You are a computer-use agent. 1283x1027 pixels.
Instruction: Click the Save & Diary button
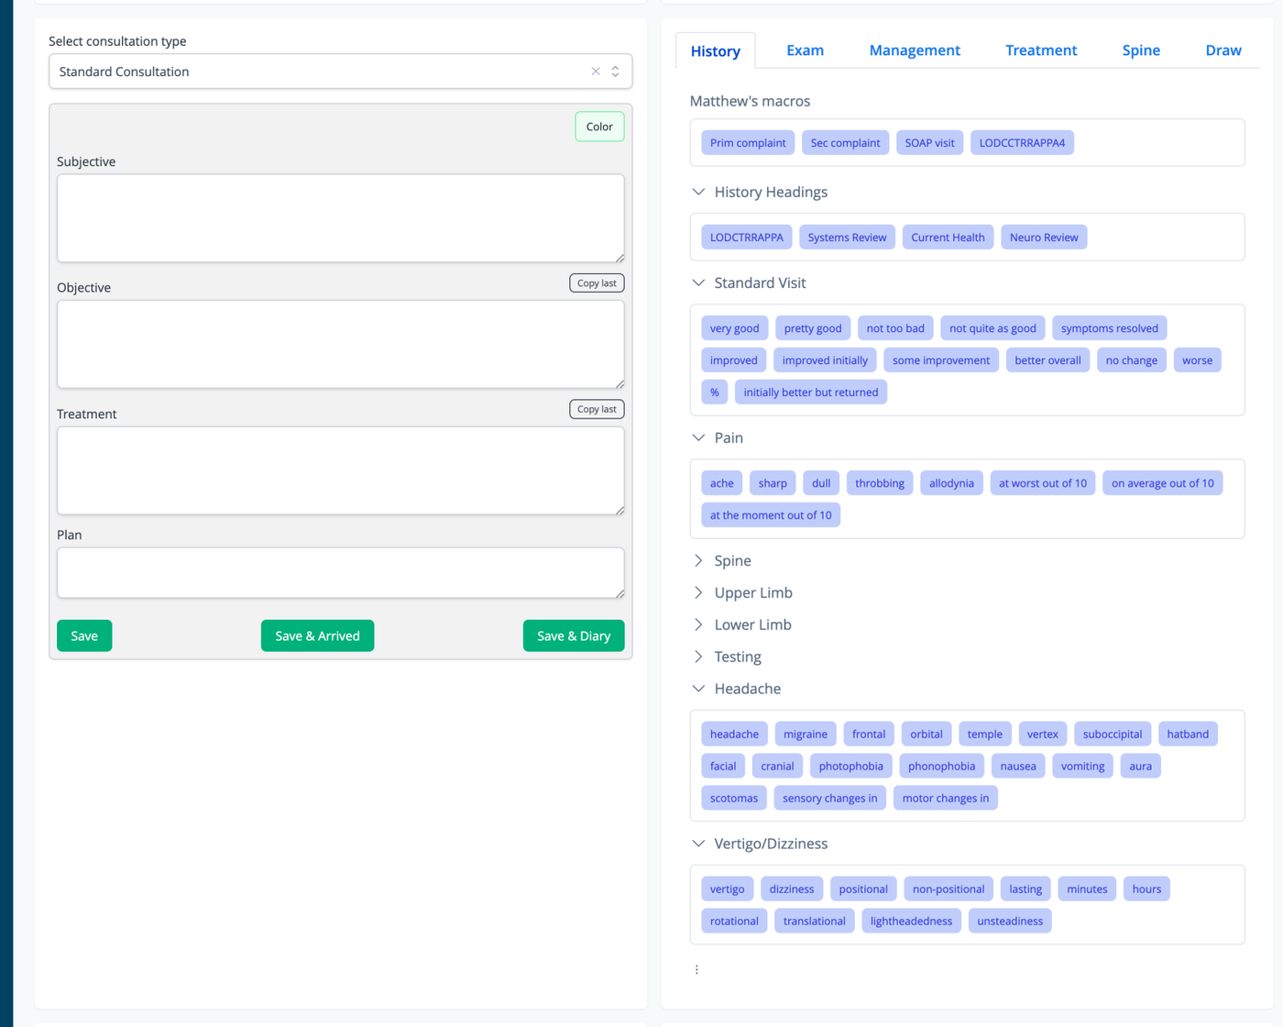(x=574, y=635)
